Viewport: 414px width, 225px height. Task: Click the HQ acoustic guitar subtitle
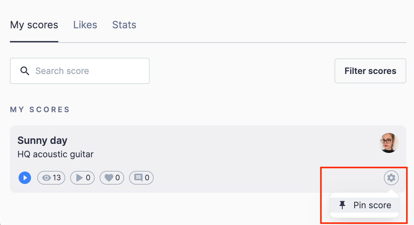55,154
